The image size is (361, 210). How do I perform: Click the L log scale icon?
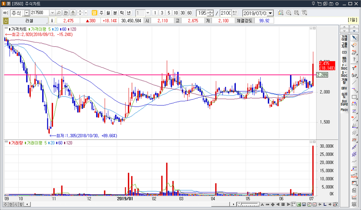point(325,204)
